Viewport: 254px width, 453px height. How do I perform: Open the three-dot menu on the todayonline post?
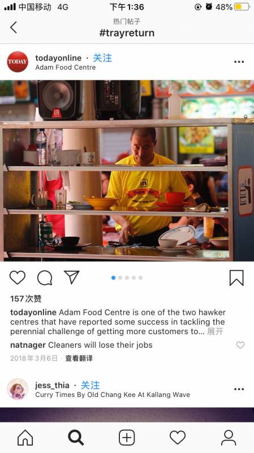click(239, 62)
